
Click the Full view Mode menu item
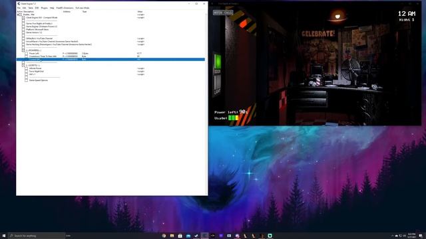[83, 8]
